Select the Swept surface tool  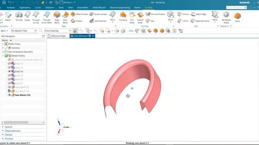pos(27,17)
